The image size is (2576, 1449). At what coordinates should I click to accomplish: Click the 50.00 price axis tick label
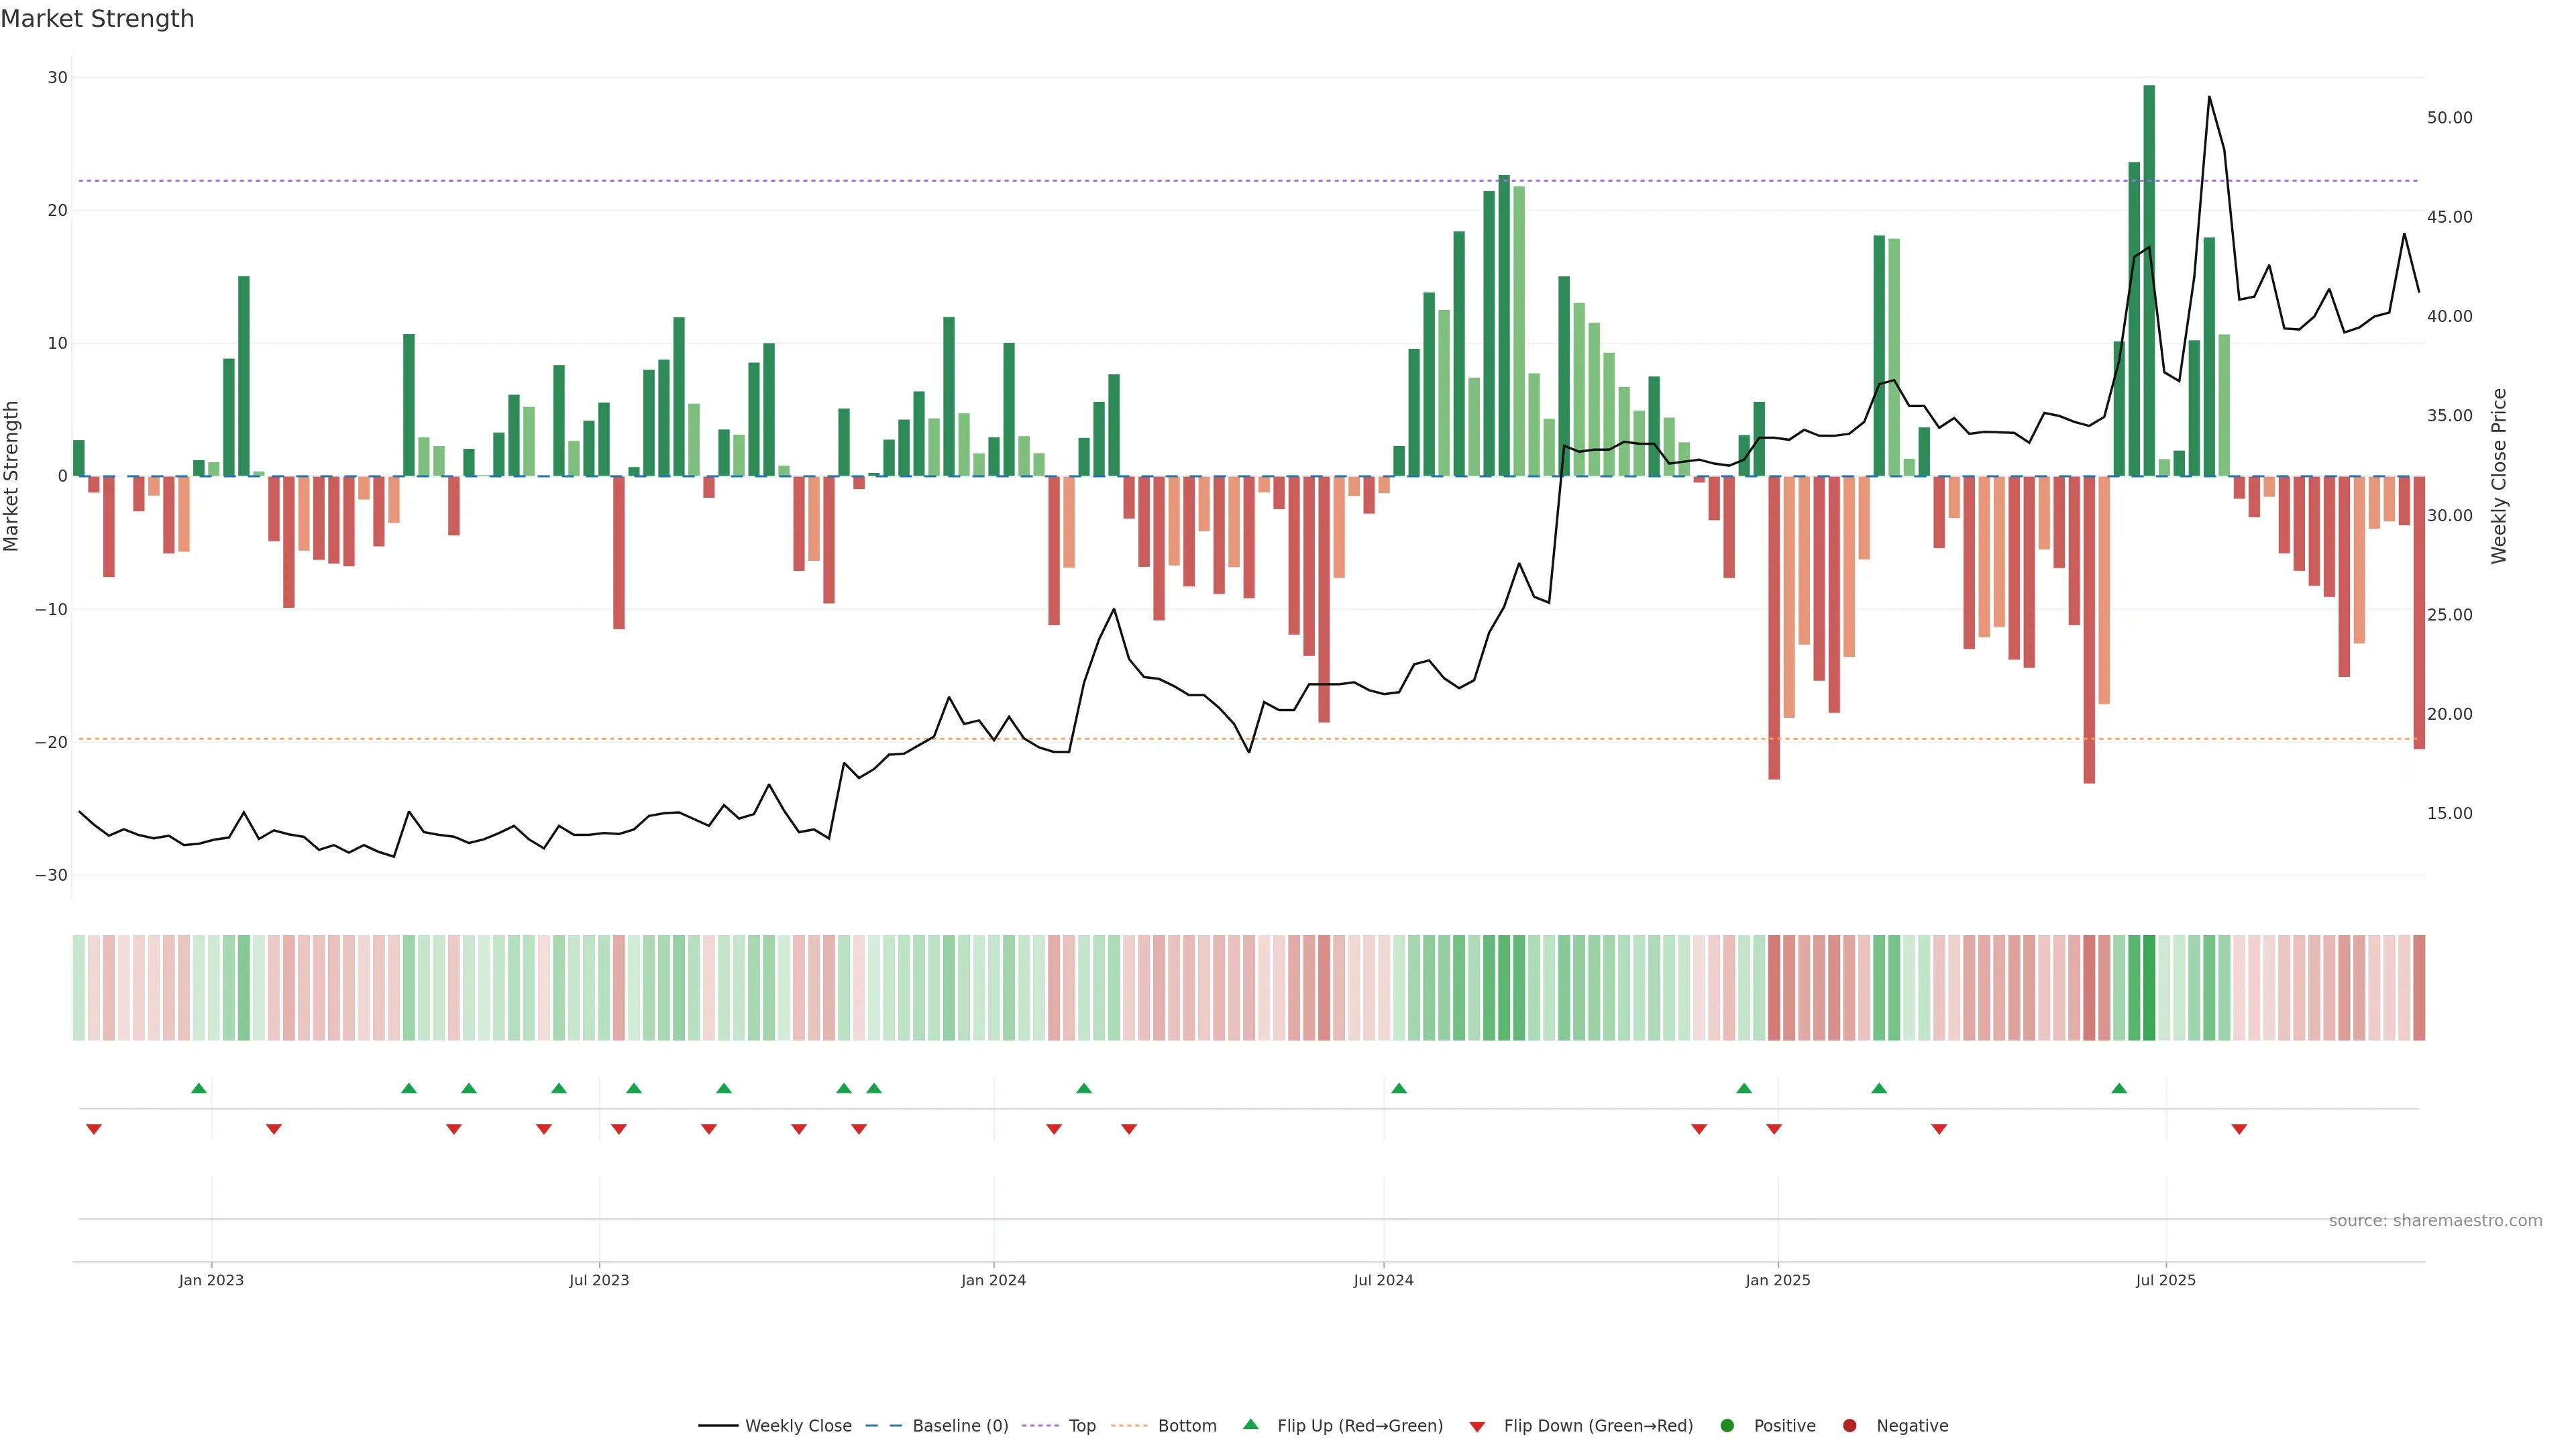[x=2449, y=118]
